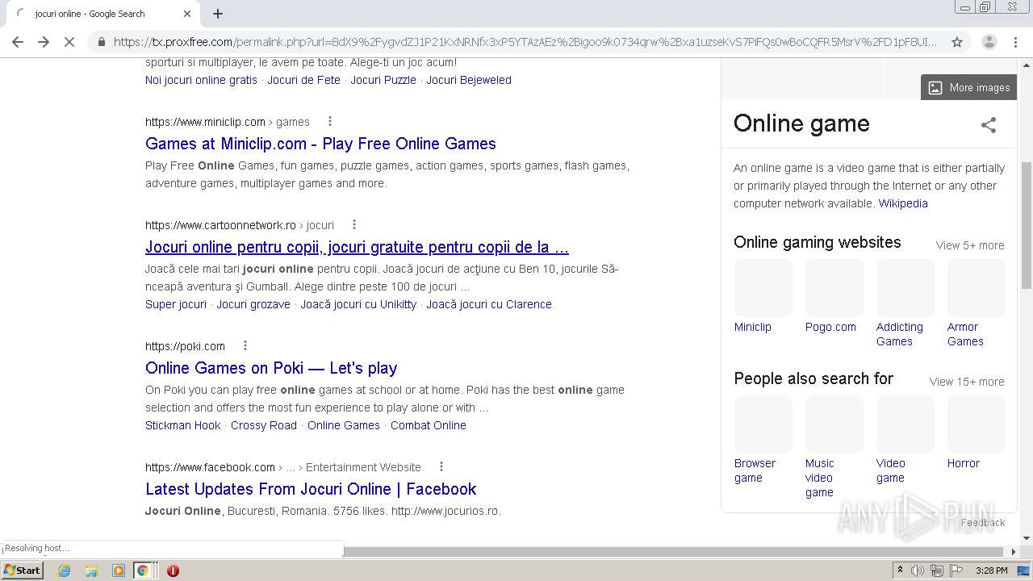Select the Pogo.com thumbnail
The height and width of the screenshot is (581, 1033).
[834, 287]
